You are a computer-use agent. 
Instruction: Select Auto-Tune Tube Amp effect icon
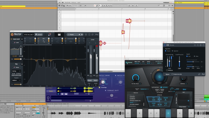pos(166,100)
